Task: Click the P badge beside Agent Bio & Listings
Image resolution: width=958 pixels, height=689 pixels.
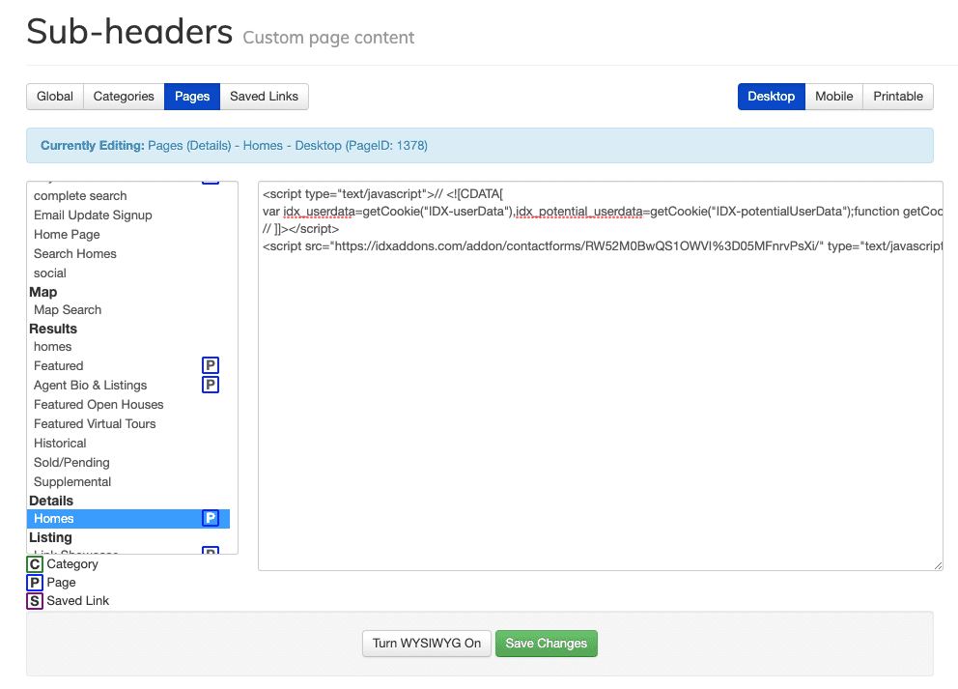Action: 211,385
